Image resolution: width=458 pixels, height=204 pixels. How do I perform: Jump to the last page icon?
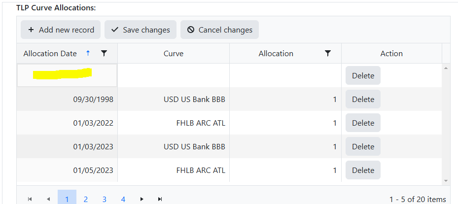pyautogui.click(x=160, y=199)
